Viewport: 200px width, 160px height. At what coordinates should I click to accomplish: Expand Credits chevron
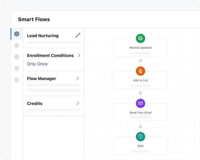tap(78, 103)
